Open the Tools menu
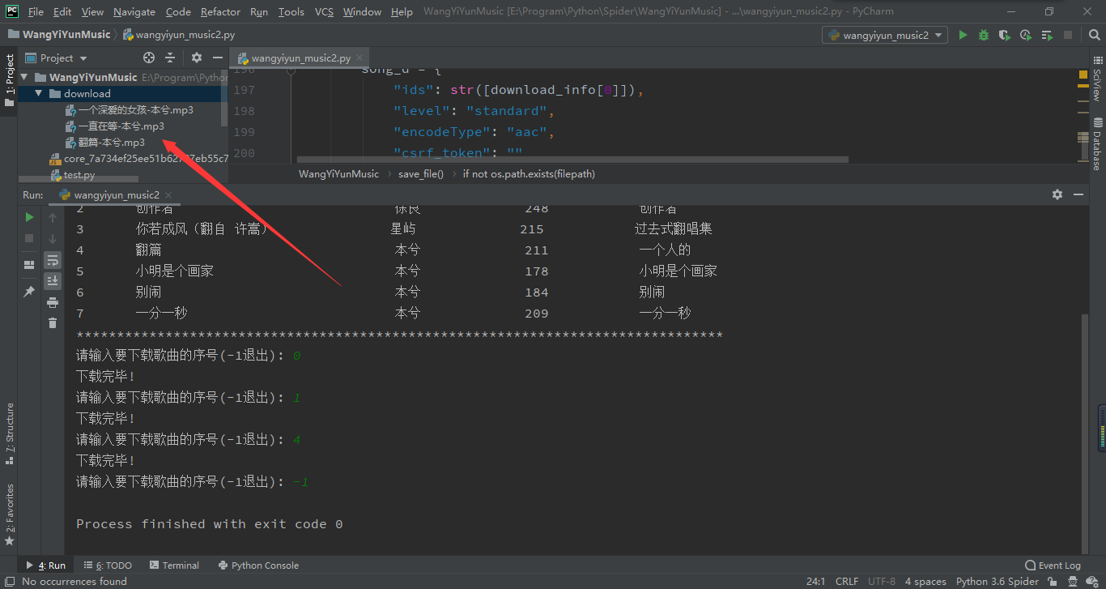The height and width of the screenshot is (589, 1106). coord(291,11)
